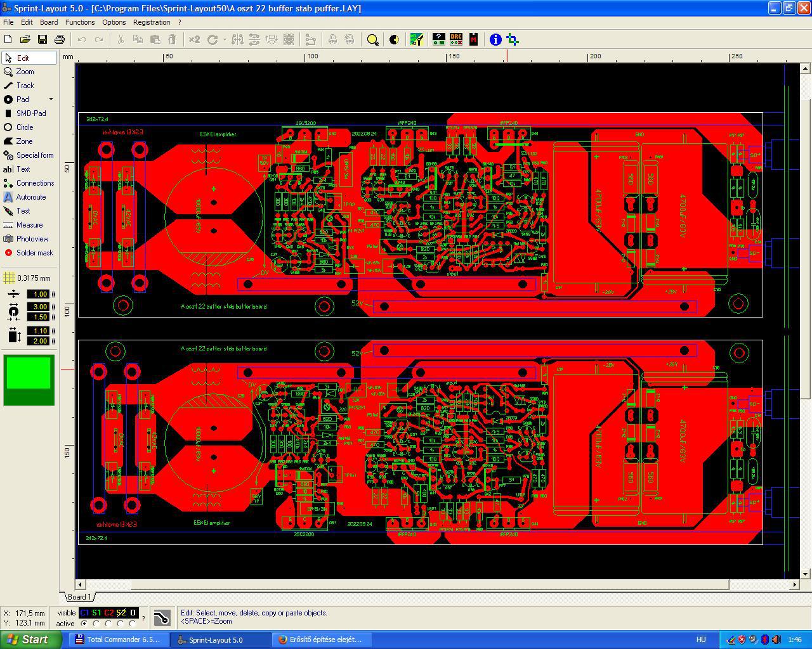
Task: Click the layer help question mark
Action: tap(143, 618)
